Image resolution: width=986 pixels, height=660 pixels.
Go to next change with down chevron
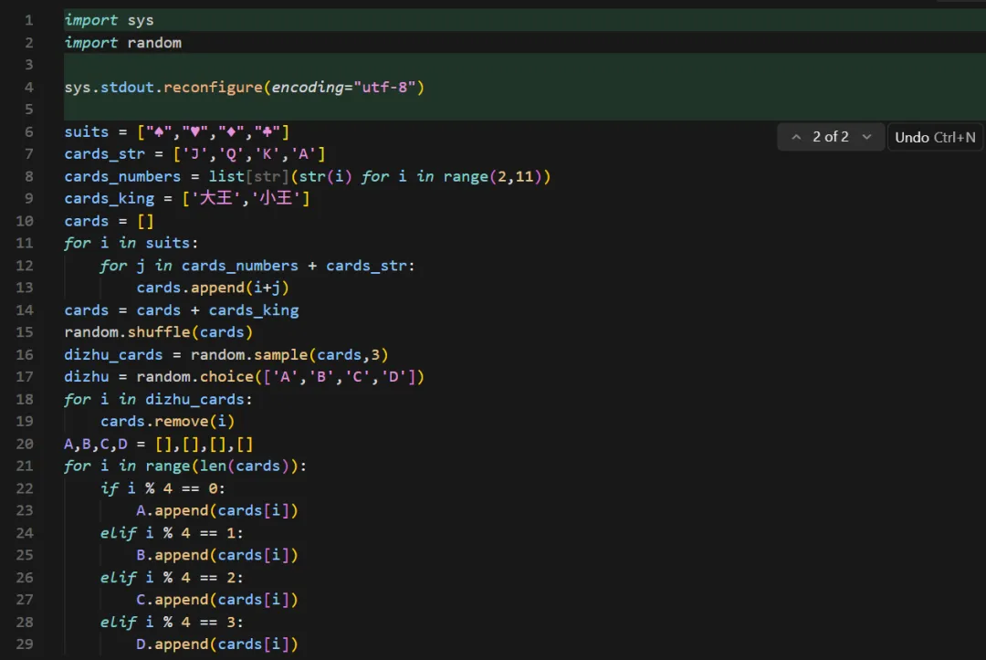click(866, 137)
